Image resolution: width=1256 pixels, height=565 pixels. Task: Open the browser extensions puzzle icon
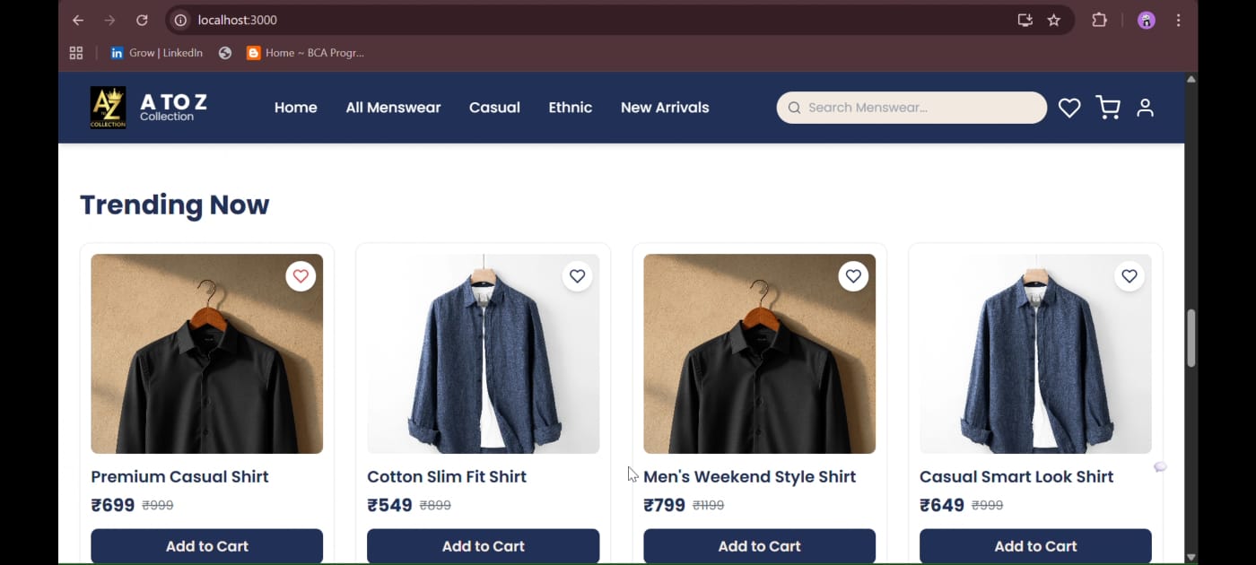1099,20
